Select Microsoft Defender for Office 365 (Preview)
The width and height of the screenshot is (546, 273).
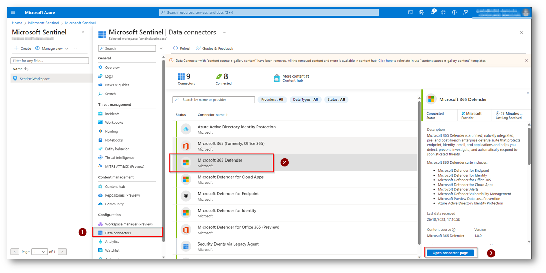(x=297, y=230)
